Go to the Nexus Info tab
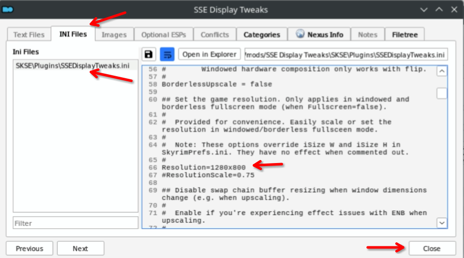The width and height of the screenshot is (464, 258). pos(319,34)
